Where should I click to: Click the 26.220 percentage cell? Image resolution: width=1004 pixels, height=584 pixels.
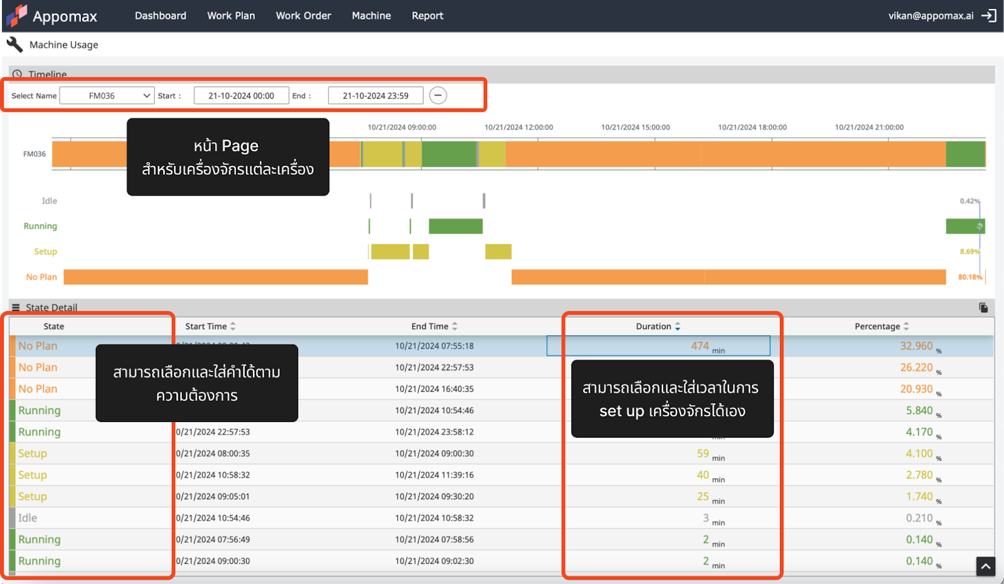coord(917,367)
